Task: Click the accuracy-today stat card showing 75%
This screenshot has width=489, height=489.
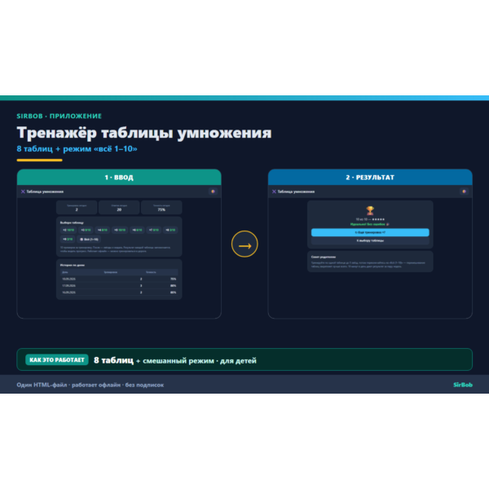Action: (x=161, y=208)
